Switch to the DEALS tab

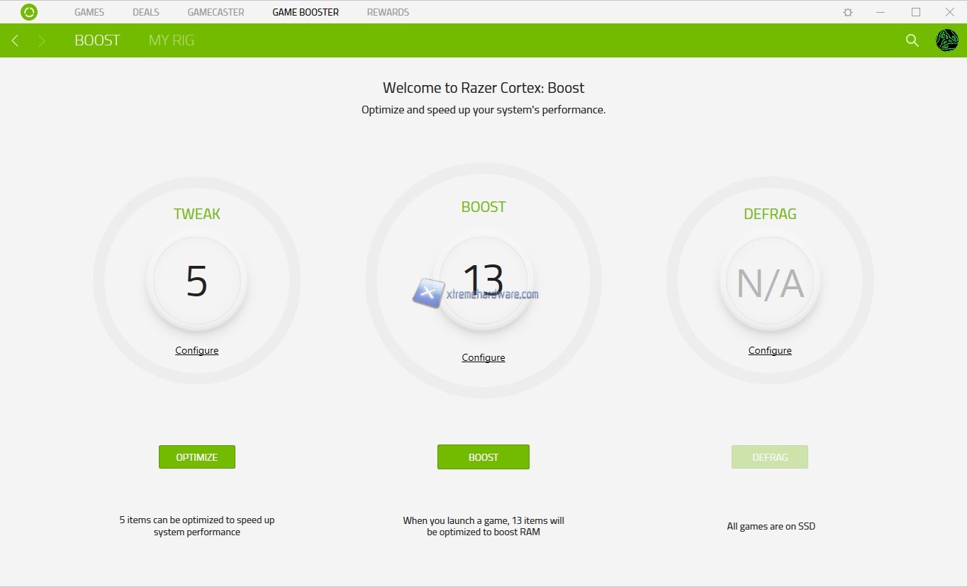146,12
